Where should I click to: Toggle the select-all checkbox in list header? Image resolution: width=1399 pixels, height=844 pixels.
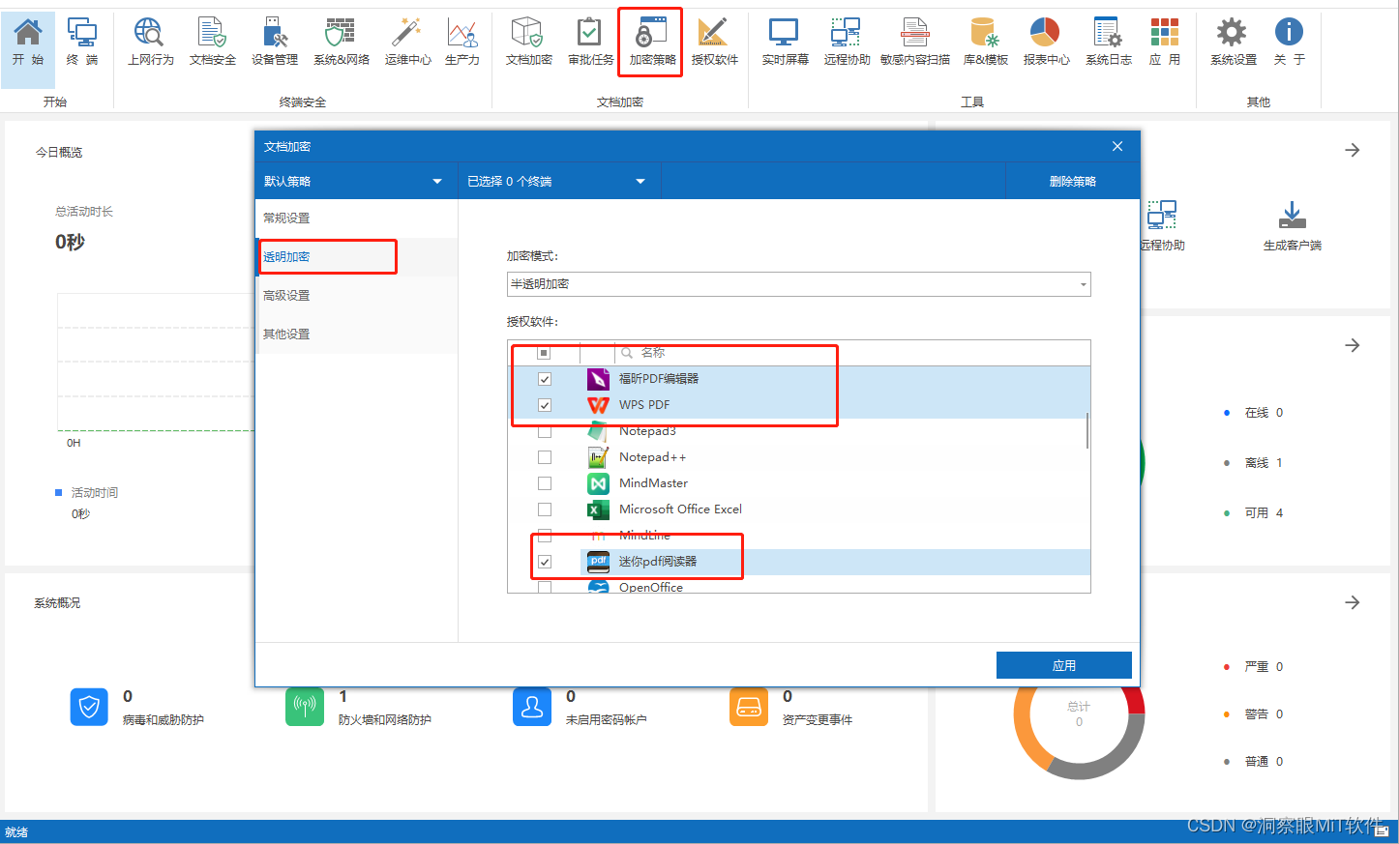tap(544, 353)
